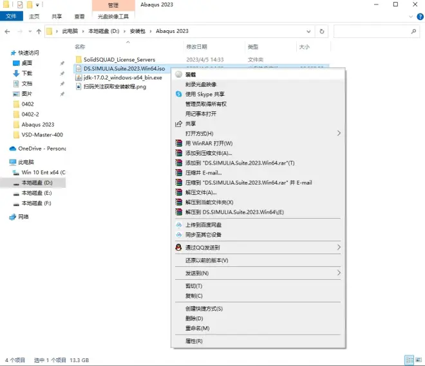Screen dimensions: 425x366
Task: Switch to details view icon in status bar
Action: click(410, 360)
